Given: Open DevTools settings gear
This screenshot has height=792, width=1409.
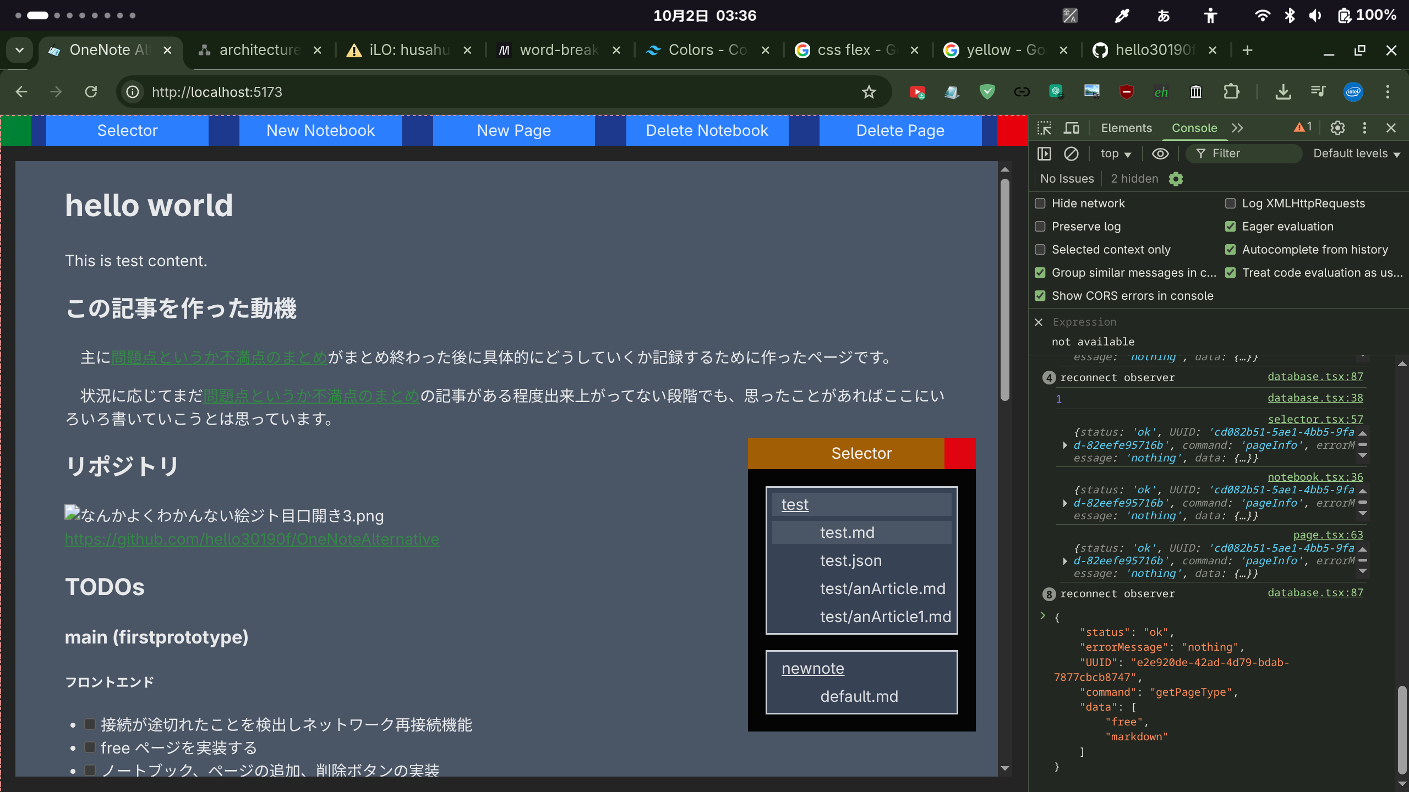Looking at the screenshot, I should click(1337, 128).
